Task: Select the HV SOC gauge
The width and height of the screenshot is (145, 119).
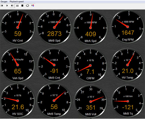Action: (x=18, y=101)
